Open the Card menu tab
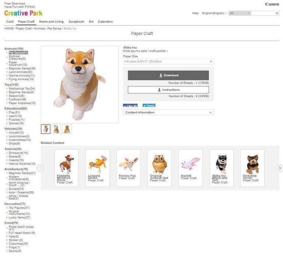Viewport: 283px width, 260px height. pyautogui.click(x=10, y=22)
